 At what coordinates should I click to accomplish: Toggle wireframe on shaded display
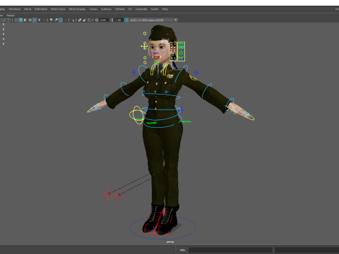(x=30, y=20)
